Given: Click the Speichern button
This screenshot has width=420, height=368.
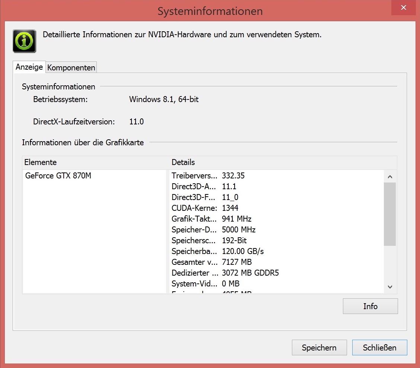Looking at the screenshot, I should tap(319, 348).
